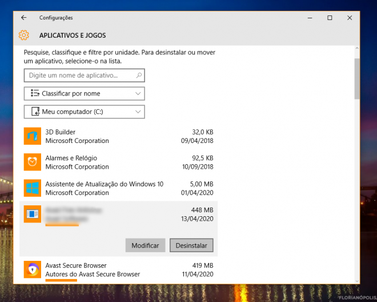The image size is (377, 302).
Task: Go back using the arrow in Configurações
Action: [x=23, y=18]
